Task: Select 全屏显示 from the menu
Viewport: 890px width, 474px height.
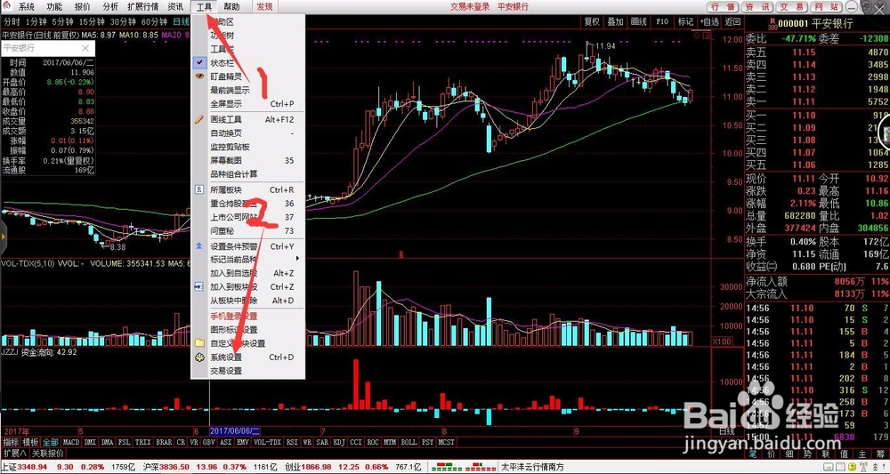Action: click(x=248, y=104)
